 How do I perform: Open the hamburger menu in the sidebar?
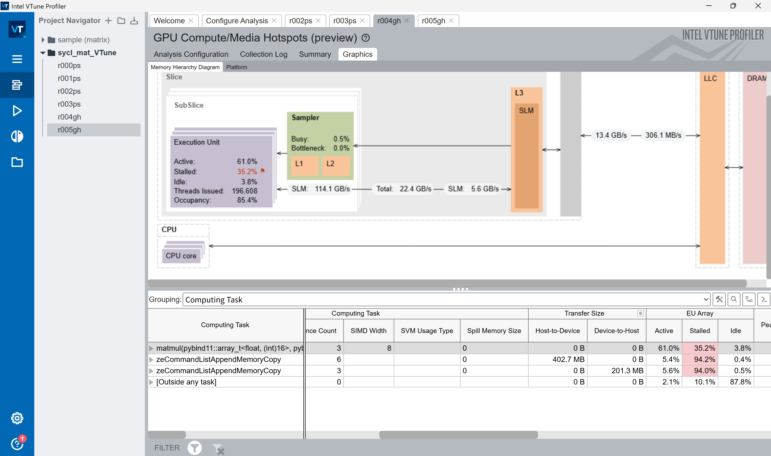(x=17, y=59)
